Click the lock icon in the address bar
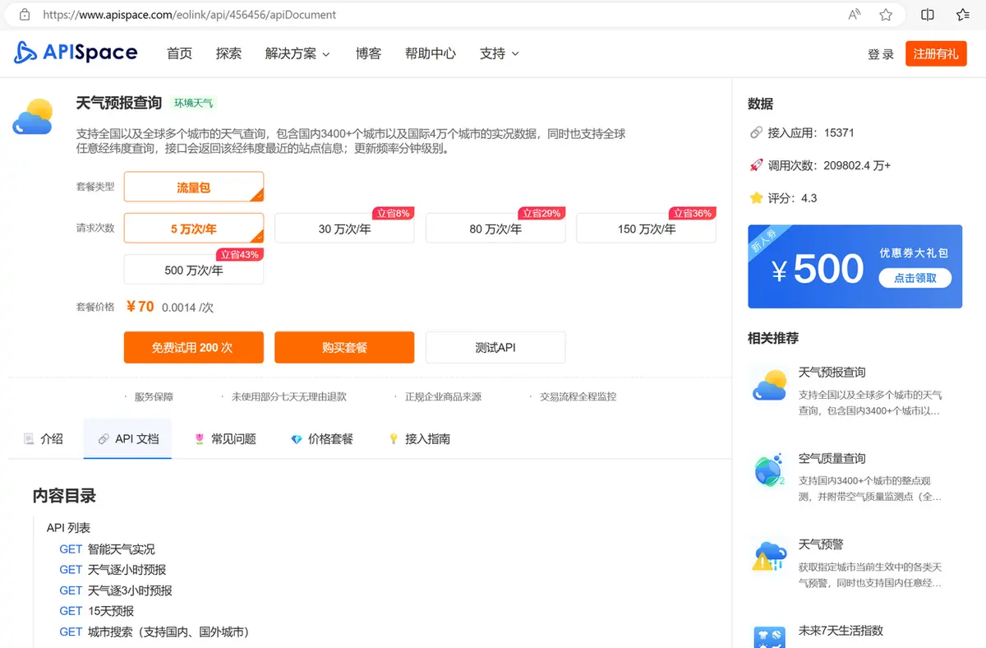 click(x=25, y=15)
